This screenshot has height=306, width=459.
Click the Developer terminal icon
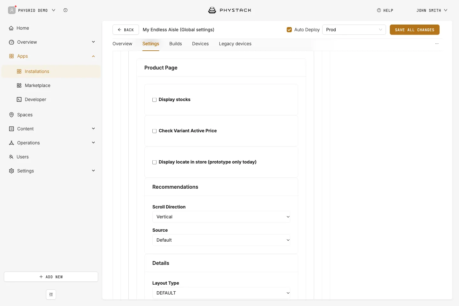(x=19, y=99)
